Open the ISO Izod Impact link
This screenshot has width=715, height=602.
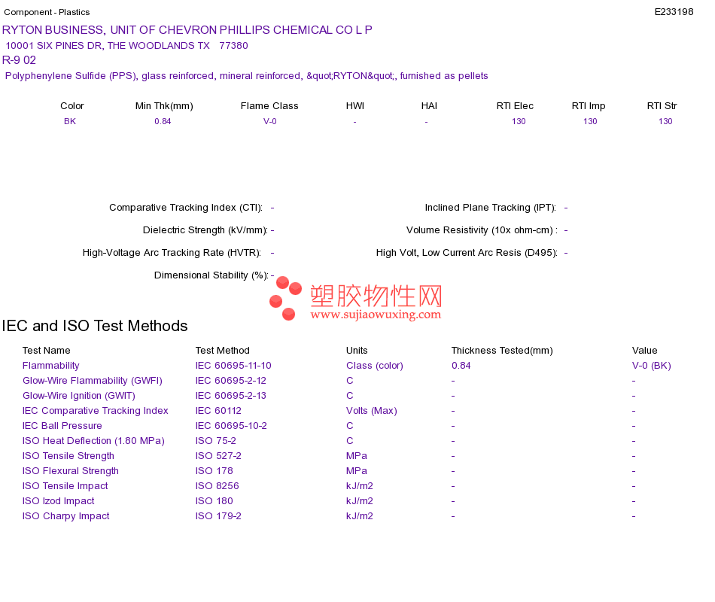click(59, 500)
